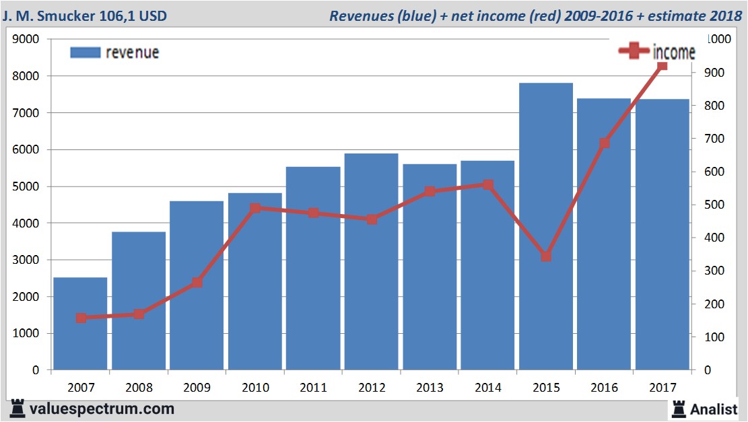
Task: Select the 2017 x-axis year label
Action: point(662,388)
